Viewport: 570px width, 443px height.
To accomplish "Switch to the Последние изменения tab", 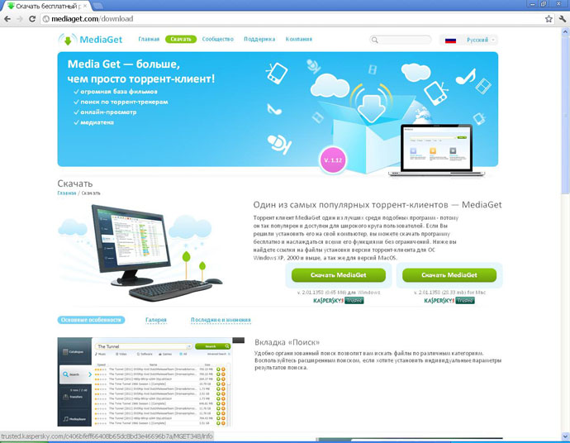I will coord(221,320).
